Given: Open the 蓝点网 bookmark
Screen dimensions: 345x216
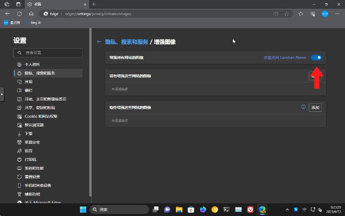Looking at the screenshot, I should tap(12, 22).
